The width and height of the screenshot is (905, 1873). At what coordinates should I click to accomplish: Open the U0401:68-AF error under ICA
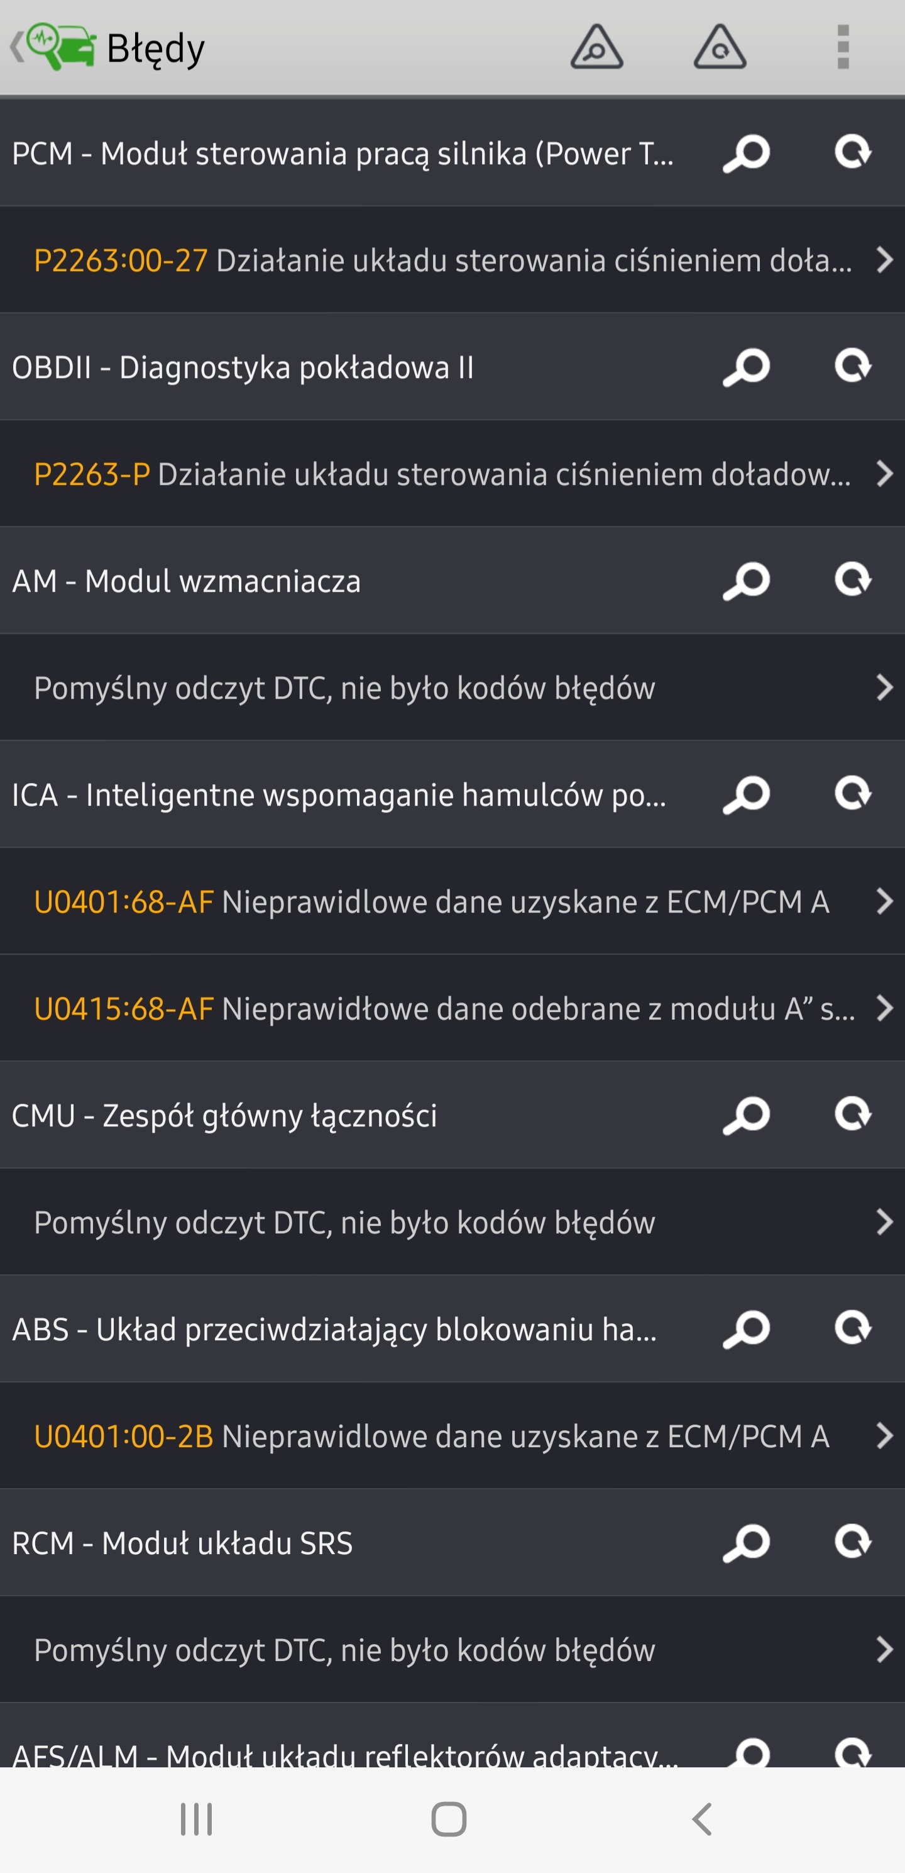451,902
